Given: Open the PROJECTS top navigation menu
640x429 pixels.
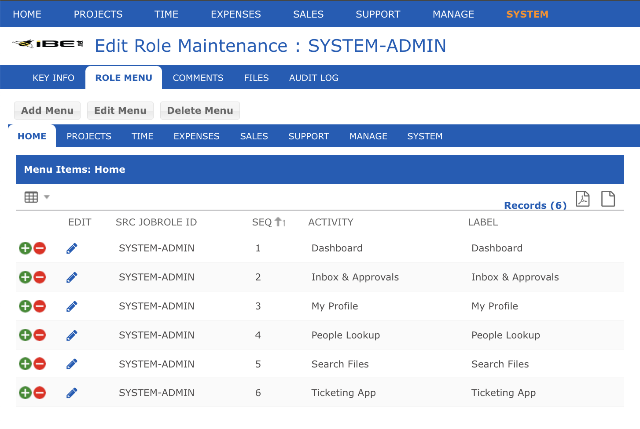Looking at the screenshot, I should coord(98,14).
